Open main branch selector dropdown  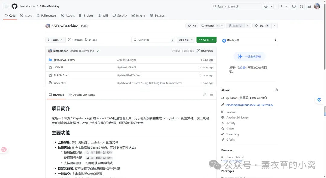(55, 40)
